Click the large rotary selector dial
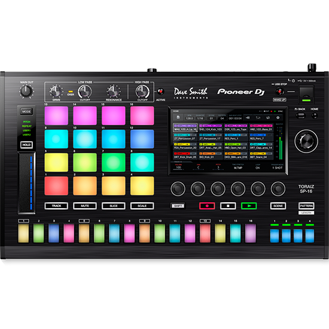 pyautogui.click(x=306, y=141)
